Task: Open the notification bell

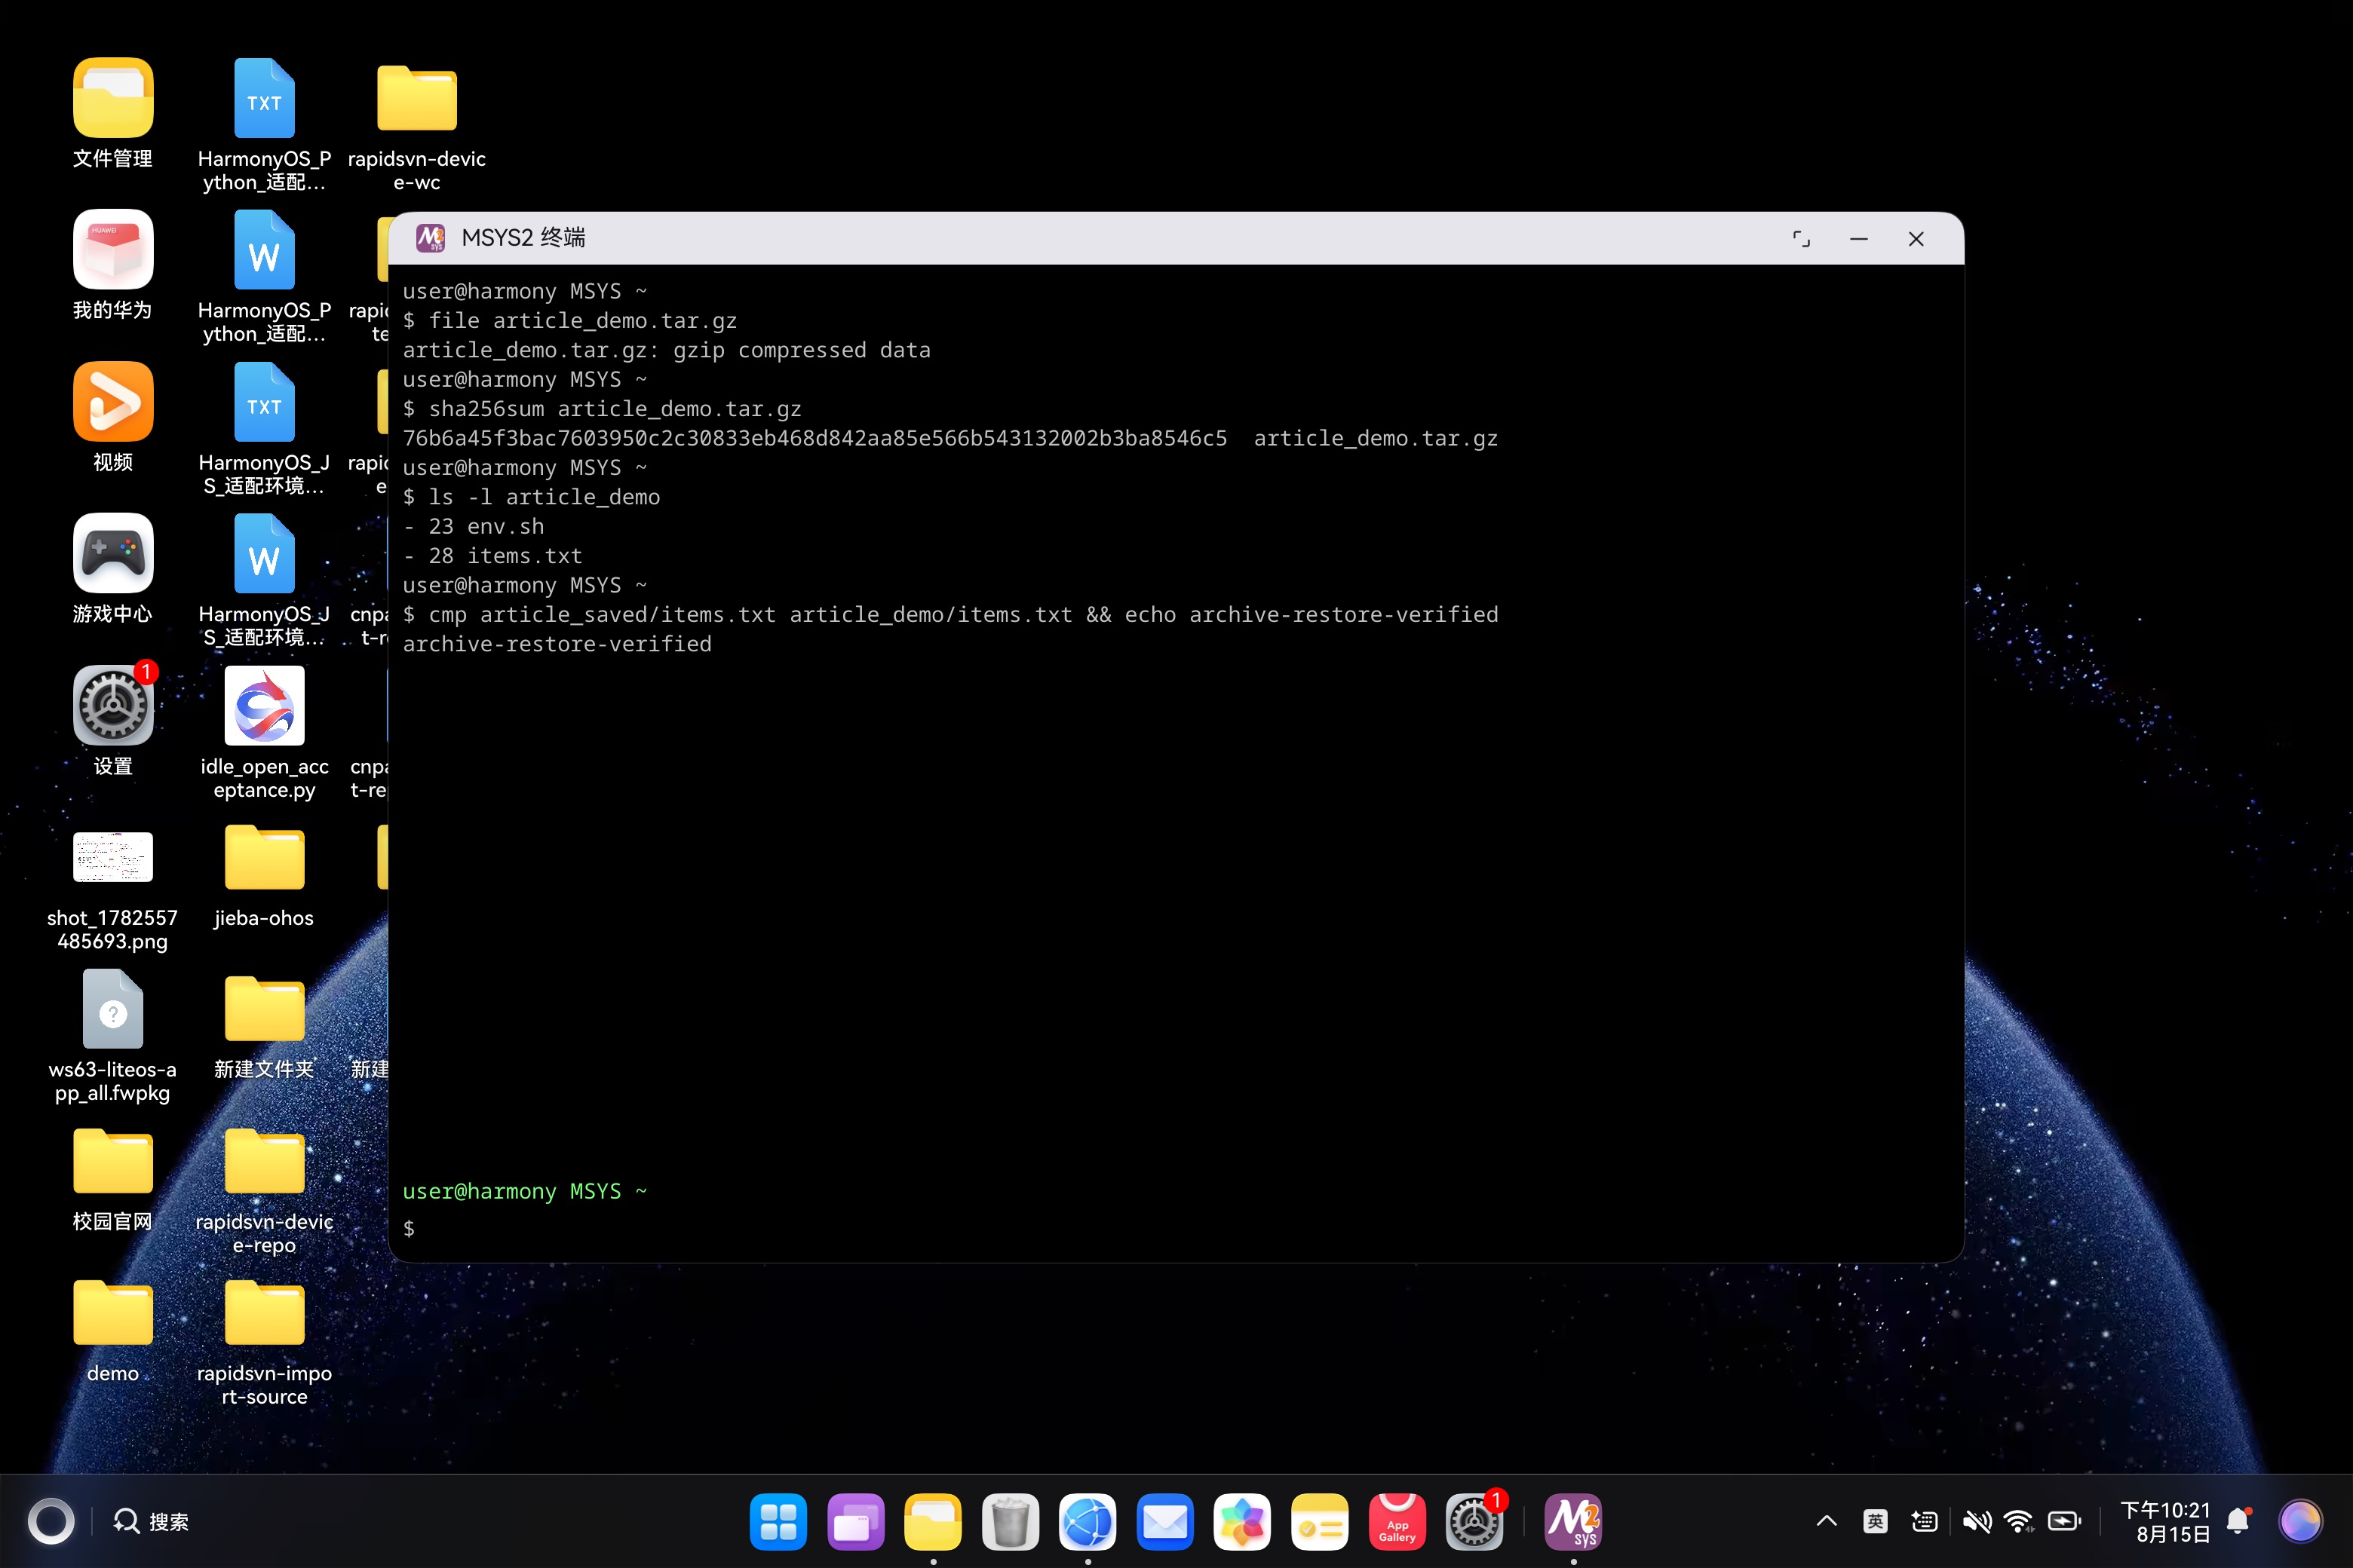Action: [x=2239, y=1521]
